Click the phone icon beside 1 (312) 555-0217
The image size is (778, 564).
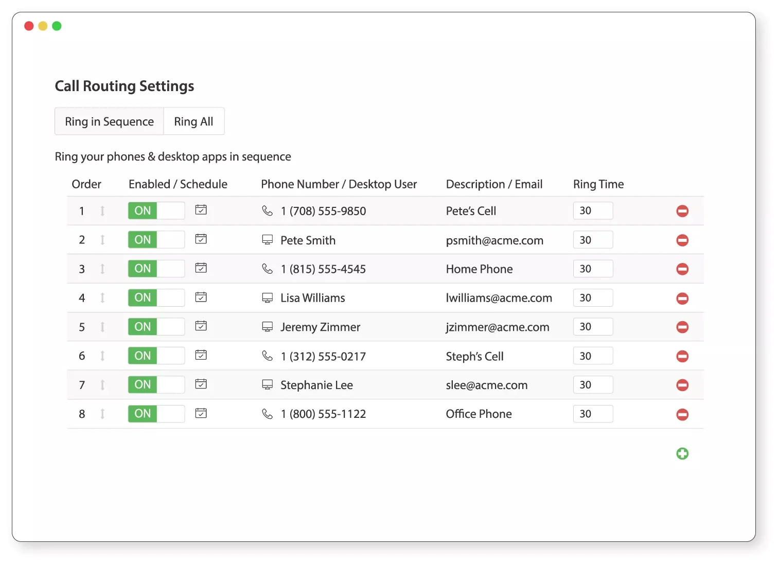(x=268, y=356)
